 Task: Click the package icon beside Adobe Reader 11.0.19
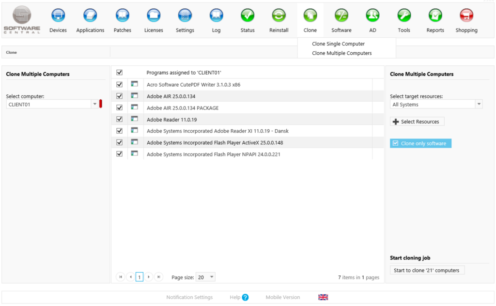(x=135, y=119)
